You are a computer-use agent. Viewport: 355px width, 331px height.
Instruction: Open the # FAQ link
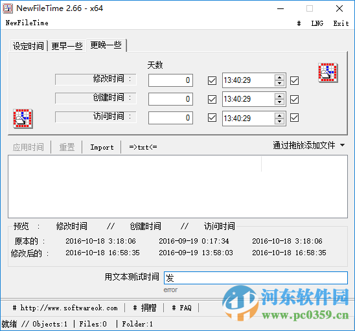click(x=182, y=308)
